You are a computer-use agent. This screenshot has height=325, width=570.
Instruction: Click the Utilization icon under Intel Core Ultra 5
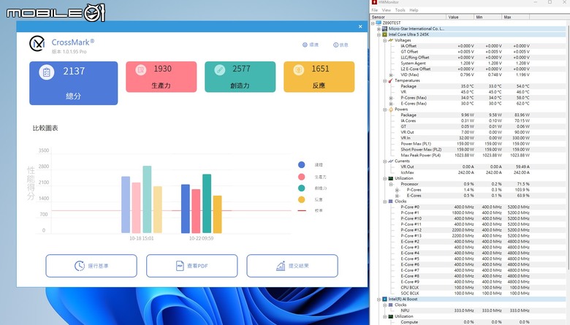pyautogui.click(x=391, y=178)
